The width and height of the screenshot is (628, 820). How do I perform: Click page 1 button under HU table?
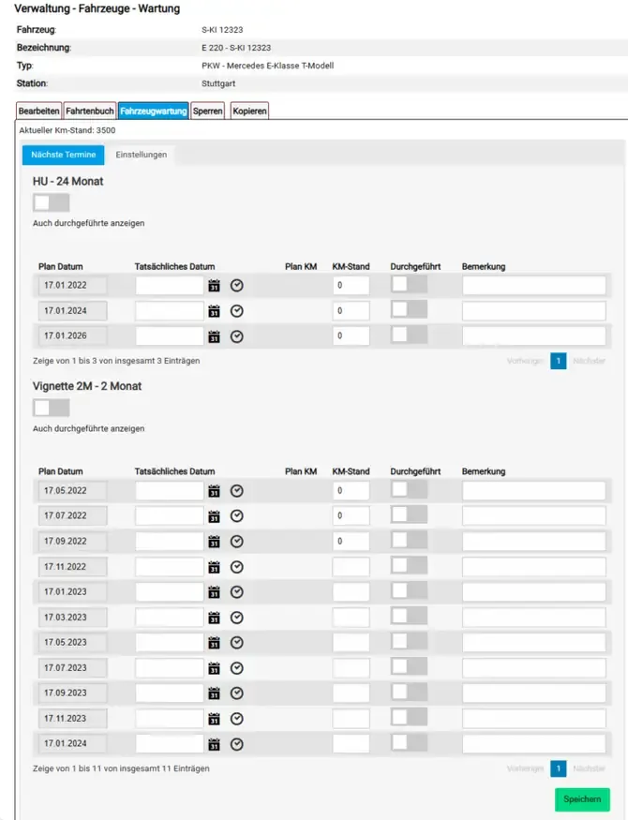point(559,361)
